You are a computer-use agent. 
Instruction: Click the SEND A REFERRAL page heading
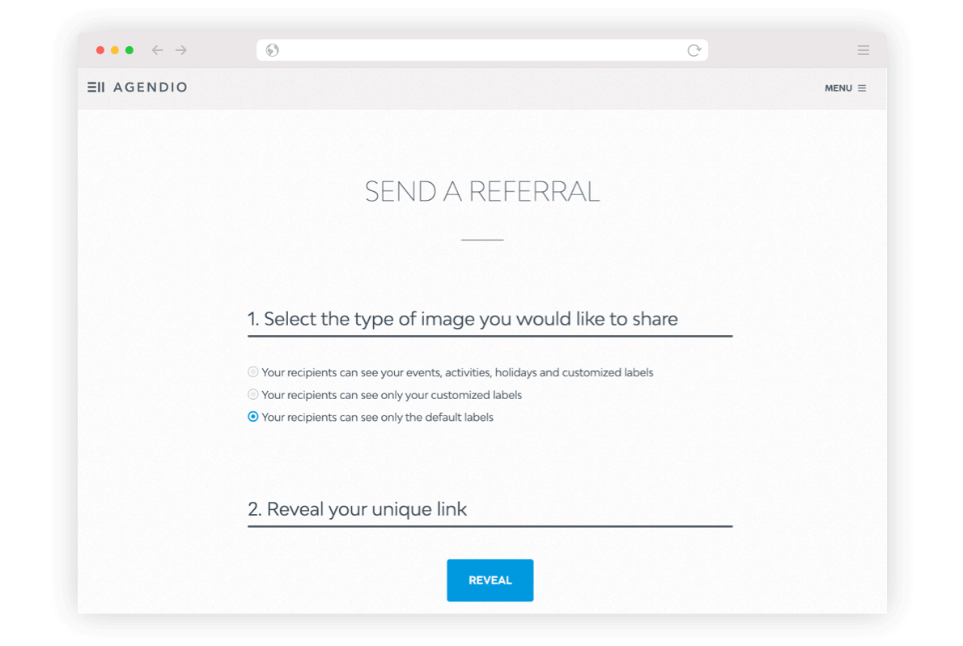click(x=481, y=192)
